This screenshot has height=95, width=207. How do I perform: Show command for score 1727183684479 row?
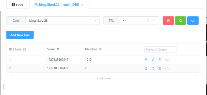click(167, 68)
